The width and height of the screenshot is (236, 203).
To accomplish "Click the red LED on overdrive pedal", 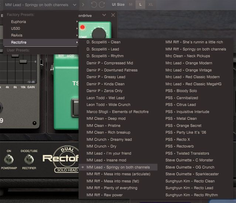I will 82,27.
